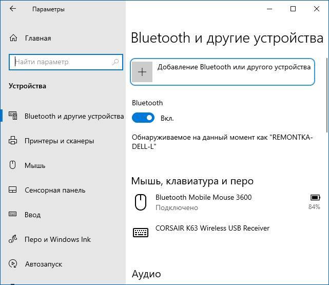Click the mouse battery level icon
Image resolution: width=329 pixels, height=285 pixels.
[315, 198]
